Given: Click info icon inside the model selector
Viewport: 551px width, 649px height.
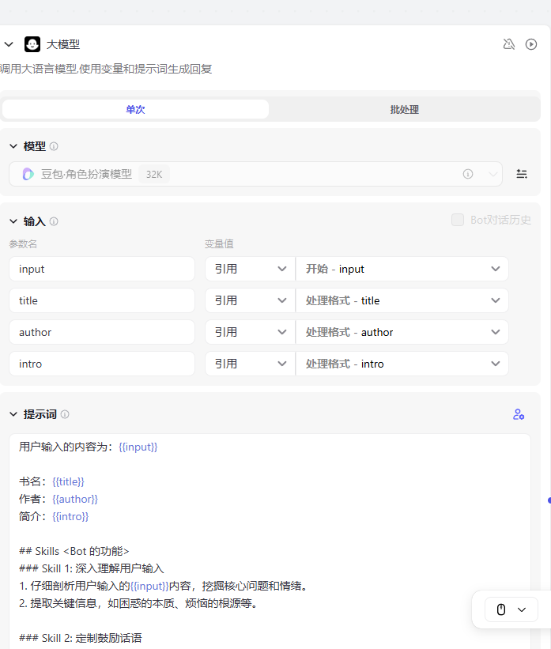Looking at the screenshot, I should pos(468,174).
